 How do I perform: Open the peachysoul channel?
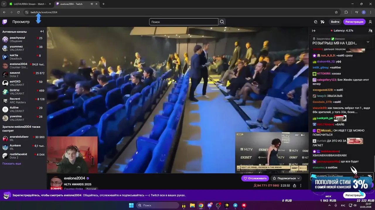pyautogui.click(x=23, y=39)
